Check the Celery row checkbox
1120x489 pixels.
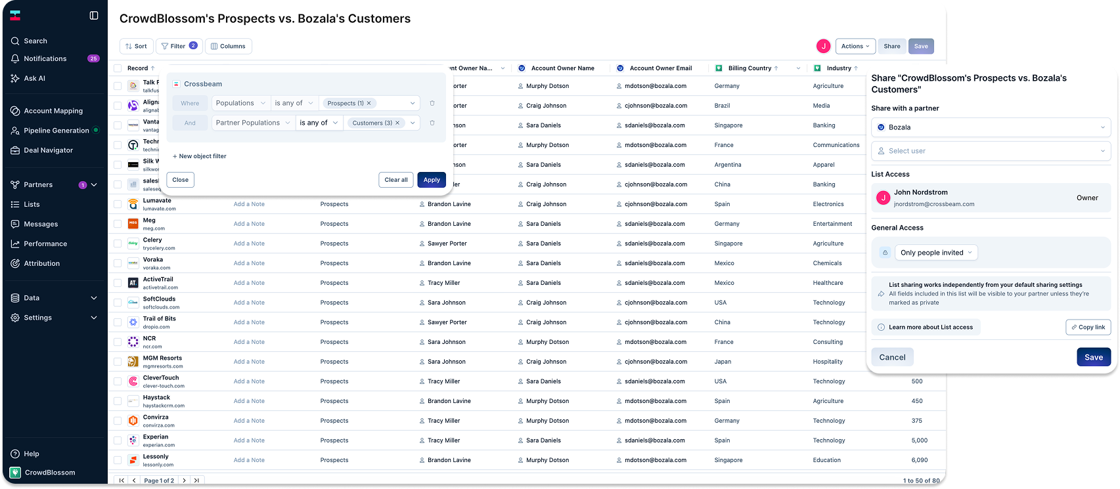point(118,244)
